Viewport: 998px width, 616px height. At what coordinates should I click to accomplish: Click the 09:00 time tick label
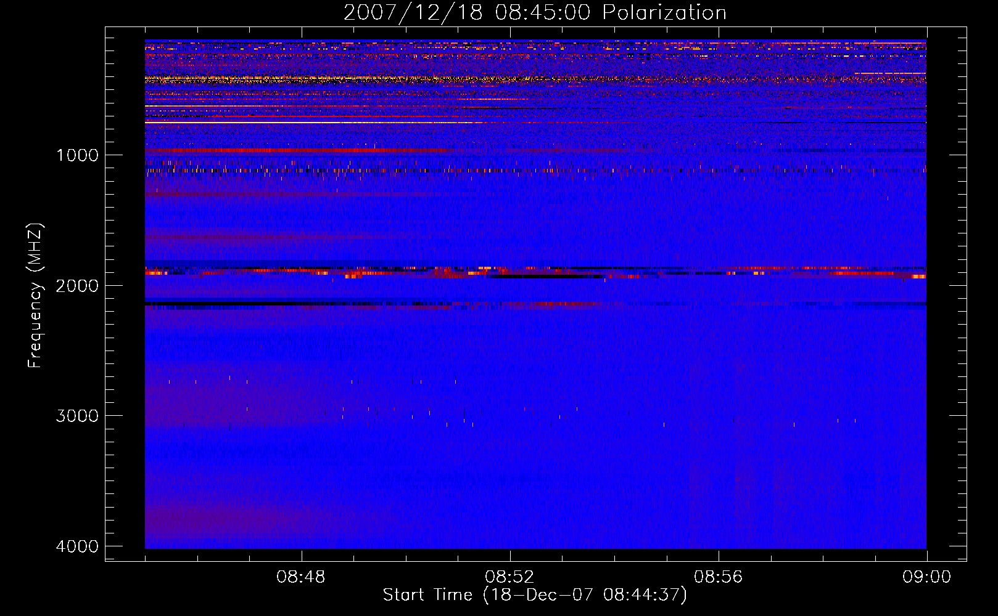coord(926,577)
